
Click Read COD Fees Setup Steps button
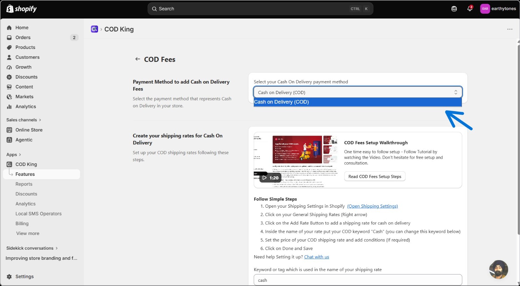[375, 177]
